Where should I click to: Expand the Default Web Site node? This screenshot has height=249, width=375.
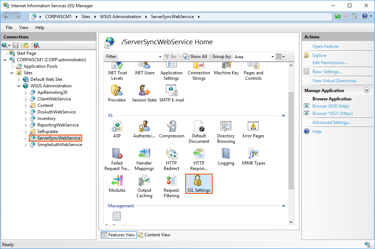click(x=19, y=79)
